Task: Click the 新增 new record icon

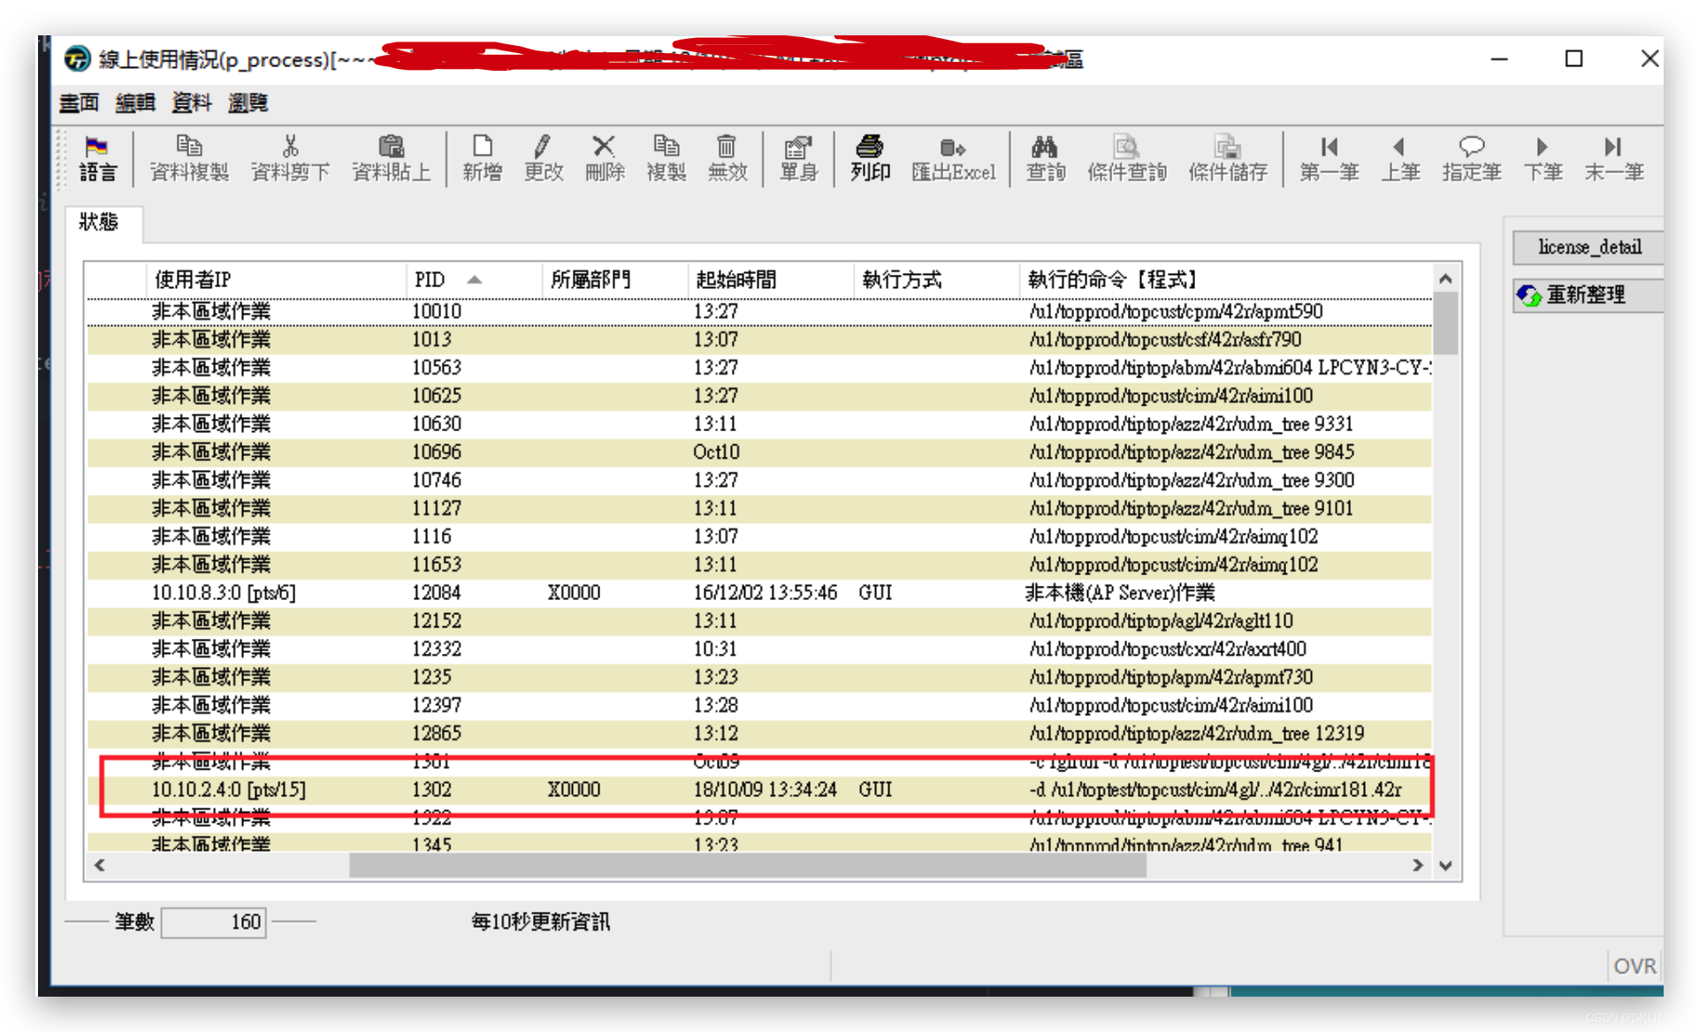Action: click(x=483, y=158)
